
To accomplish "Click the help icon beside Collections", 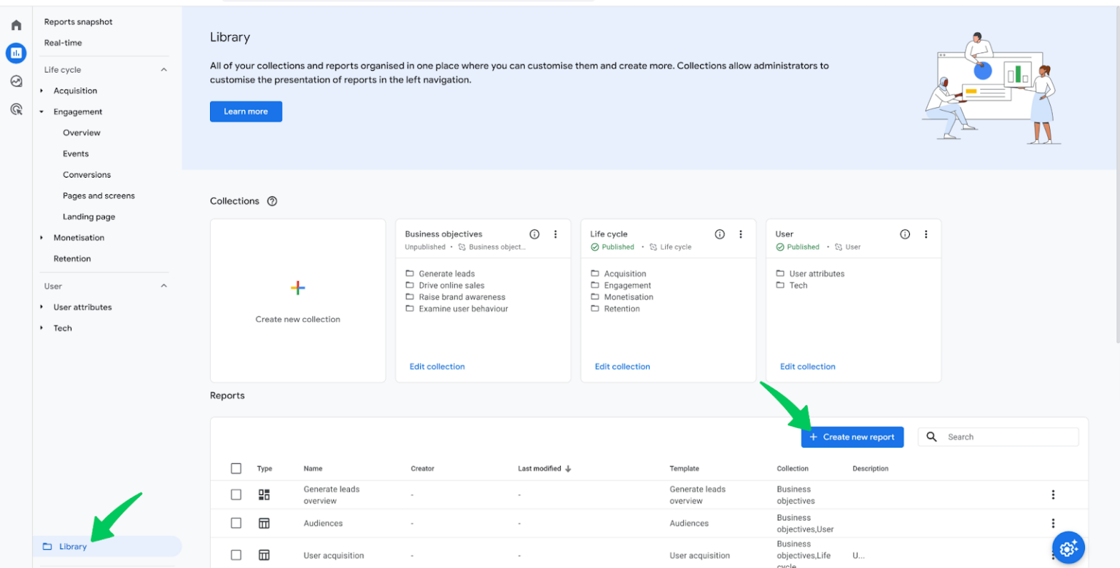I will pyautogui.click(x=272, y=201).
